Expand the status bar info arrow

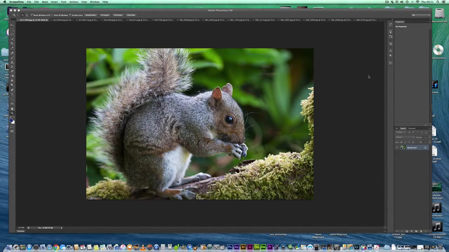[62, 228]
